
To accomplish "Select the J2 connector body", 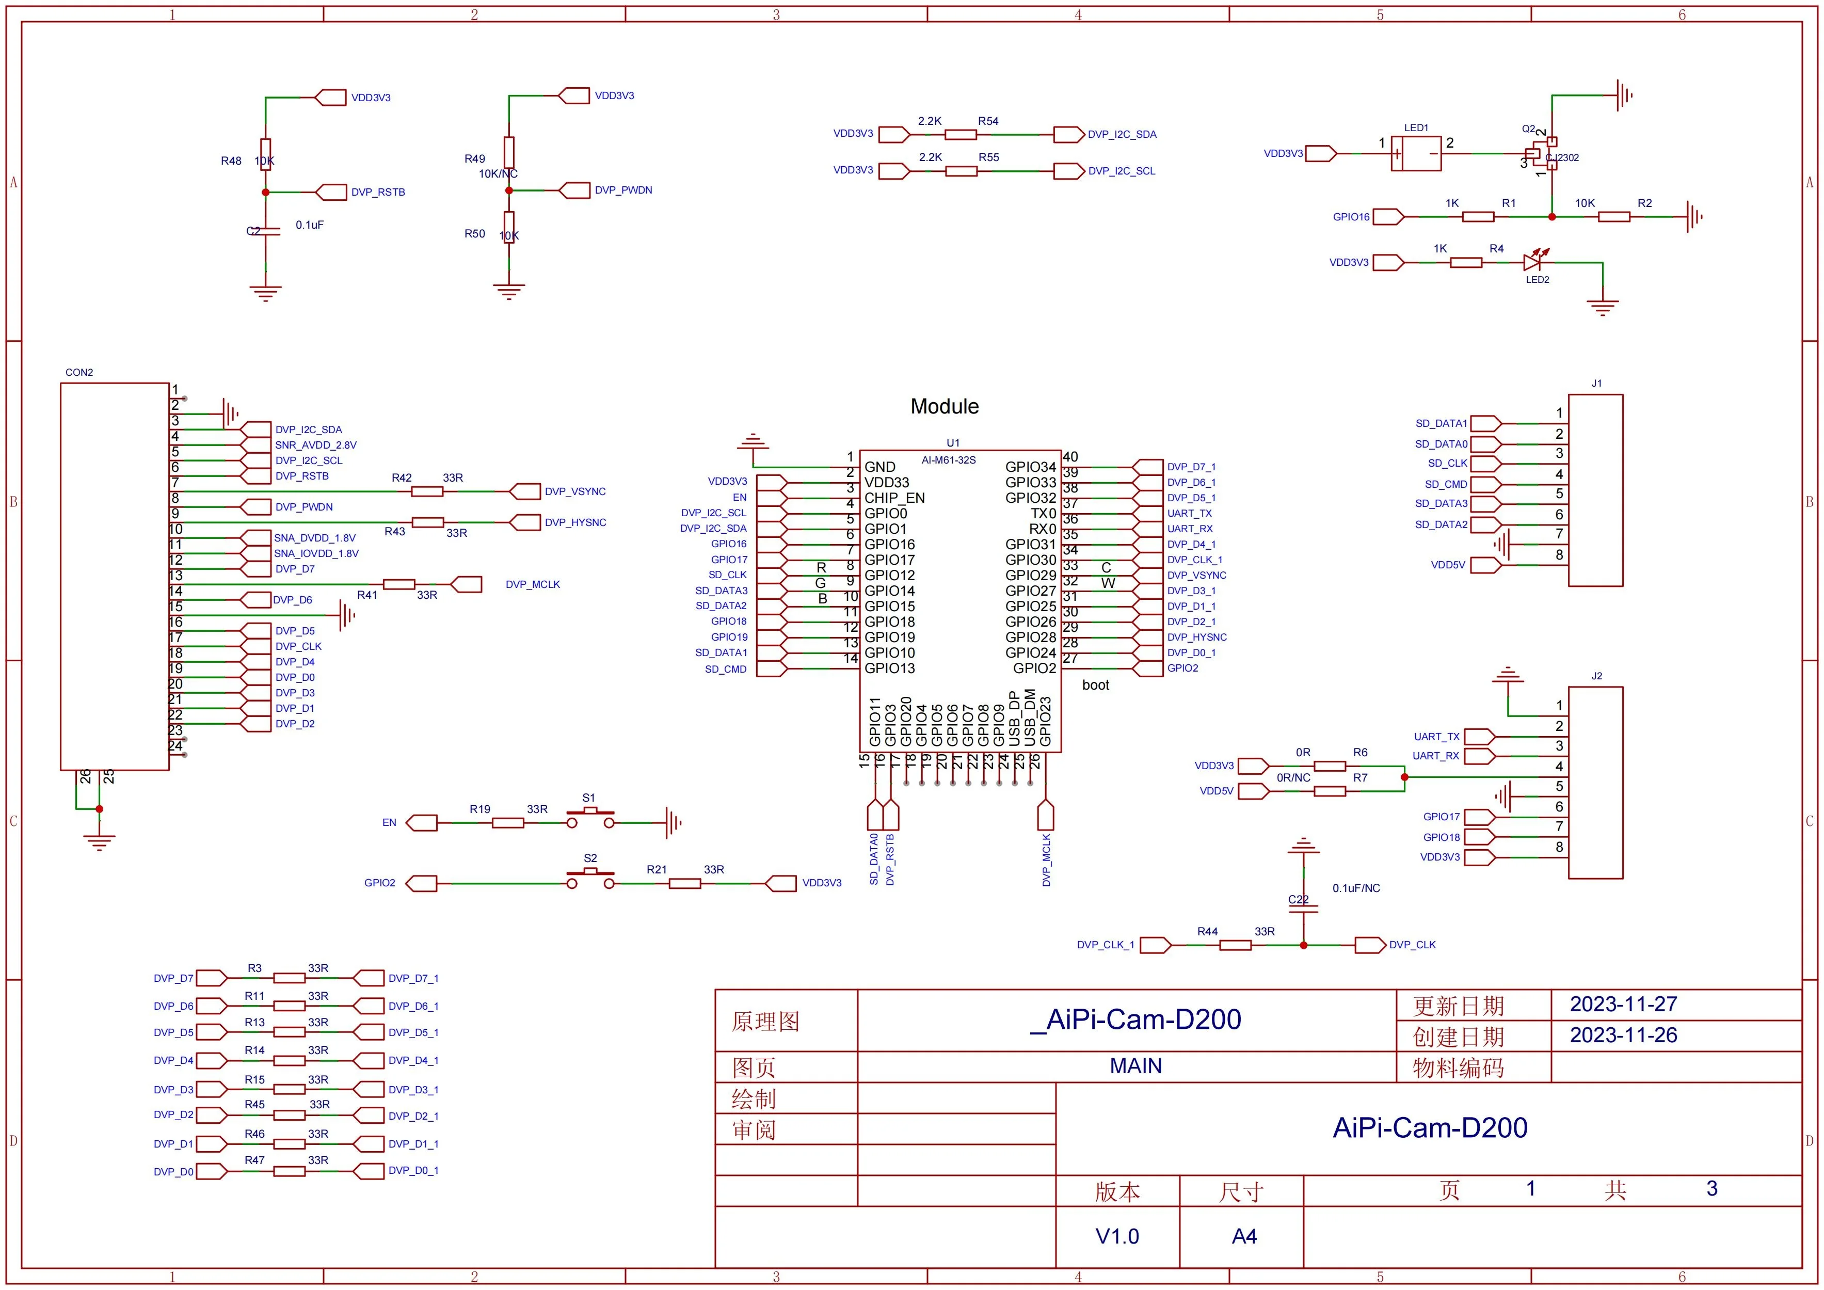I will click(x=1595, y=783).
